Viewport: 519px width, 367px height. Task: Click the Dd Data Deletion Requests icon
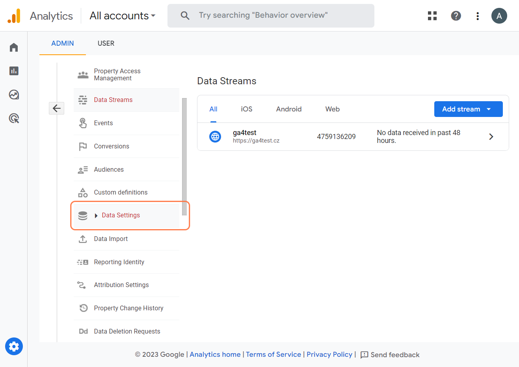(x=83, y=331)
